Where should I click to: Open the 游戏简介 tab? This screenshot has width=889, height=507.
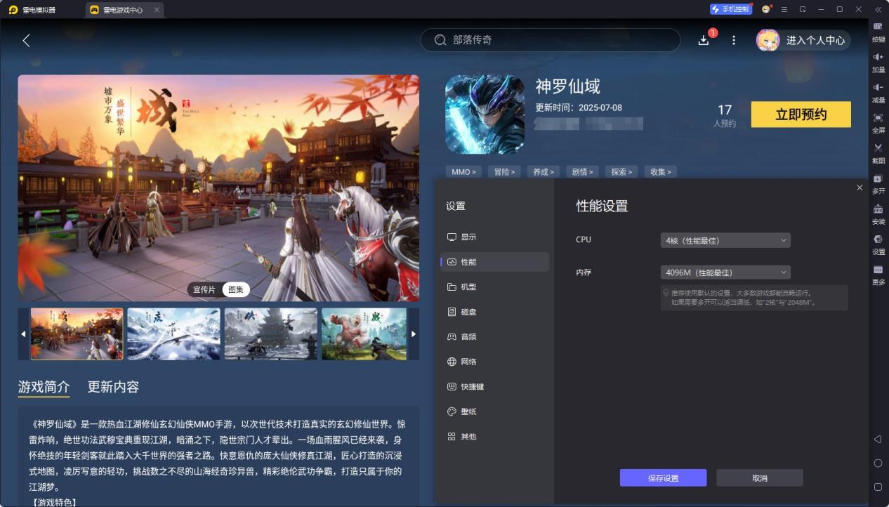pos(44,387)
